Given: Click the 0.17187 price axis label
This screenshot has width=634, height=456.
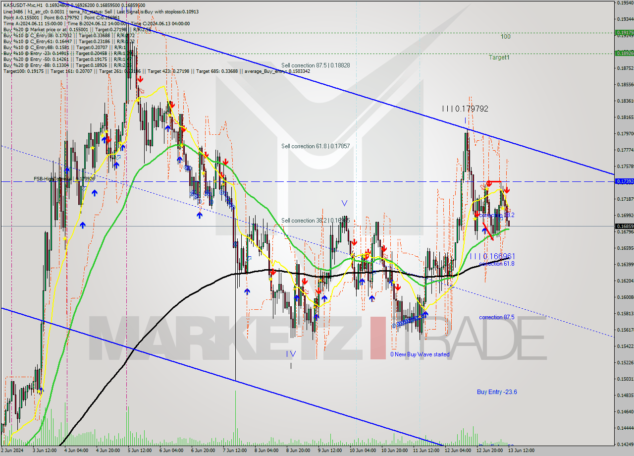Looking at the screenshot, I should click(x=625, y=199).
